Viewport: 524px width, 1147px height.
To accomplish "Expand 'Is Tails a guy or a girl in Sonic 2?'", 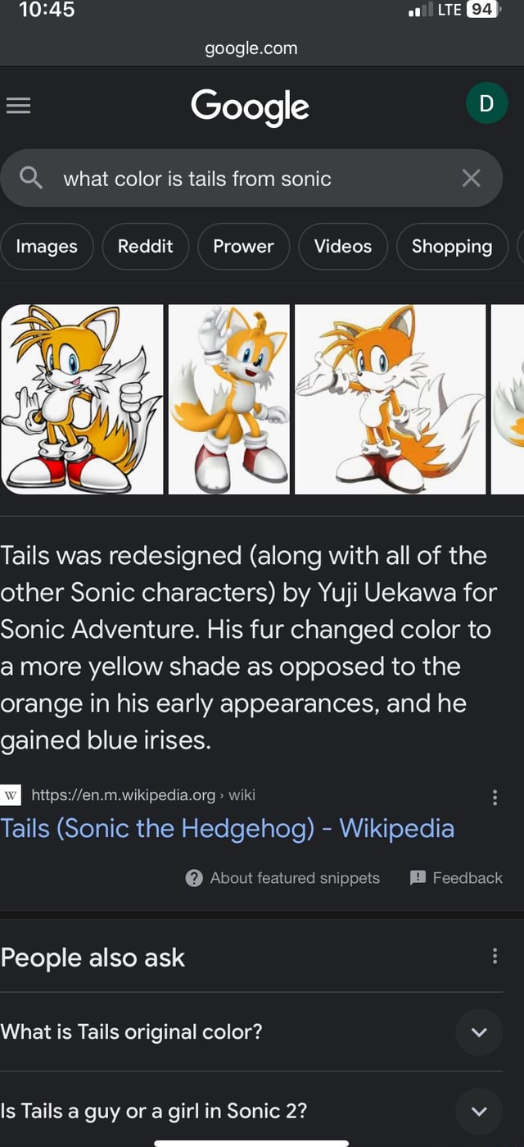I will (x=479, y=1111).
